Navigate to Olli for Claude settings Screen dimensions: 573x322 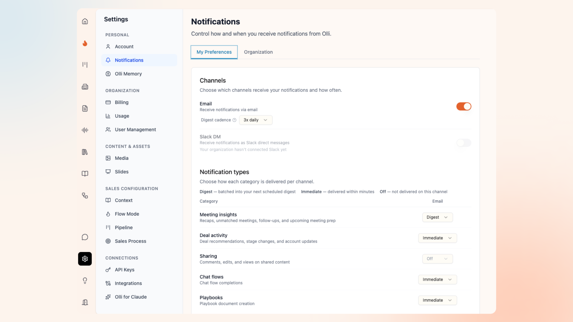pyautogui.click(x=131, y=297)
